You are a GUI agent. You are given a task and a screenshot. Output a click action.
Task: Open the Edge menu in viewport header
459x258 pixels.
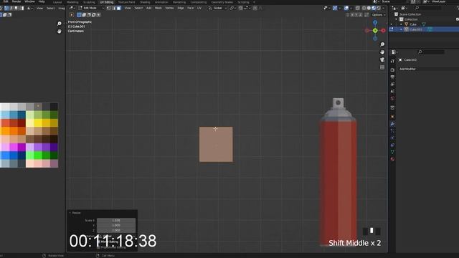[x=181, y=8]
